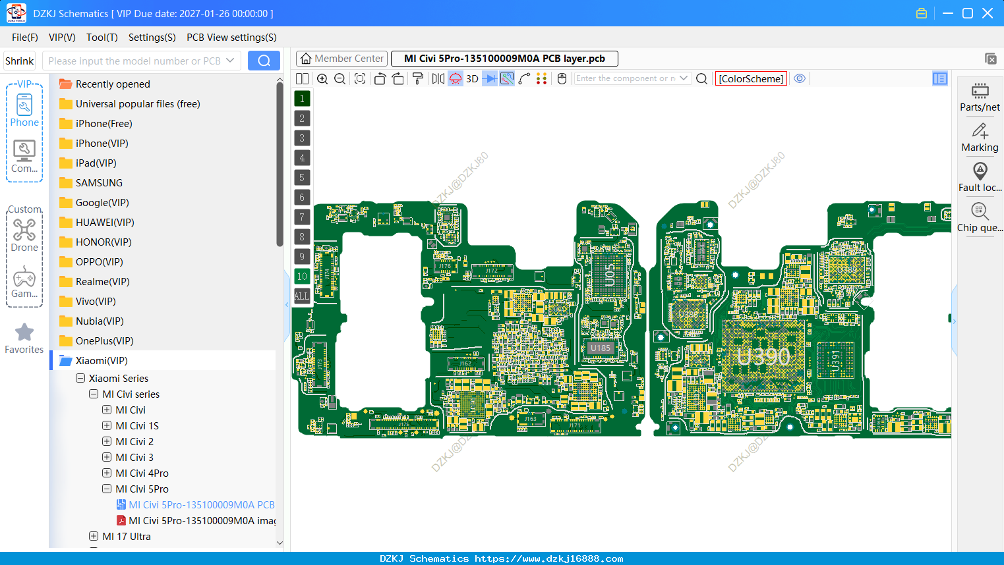This screenshot has width=1004, height=565.
Task: Click the blue model search button
Action: tap(264, 61)
